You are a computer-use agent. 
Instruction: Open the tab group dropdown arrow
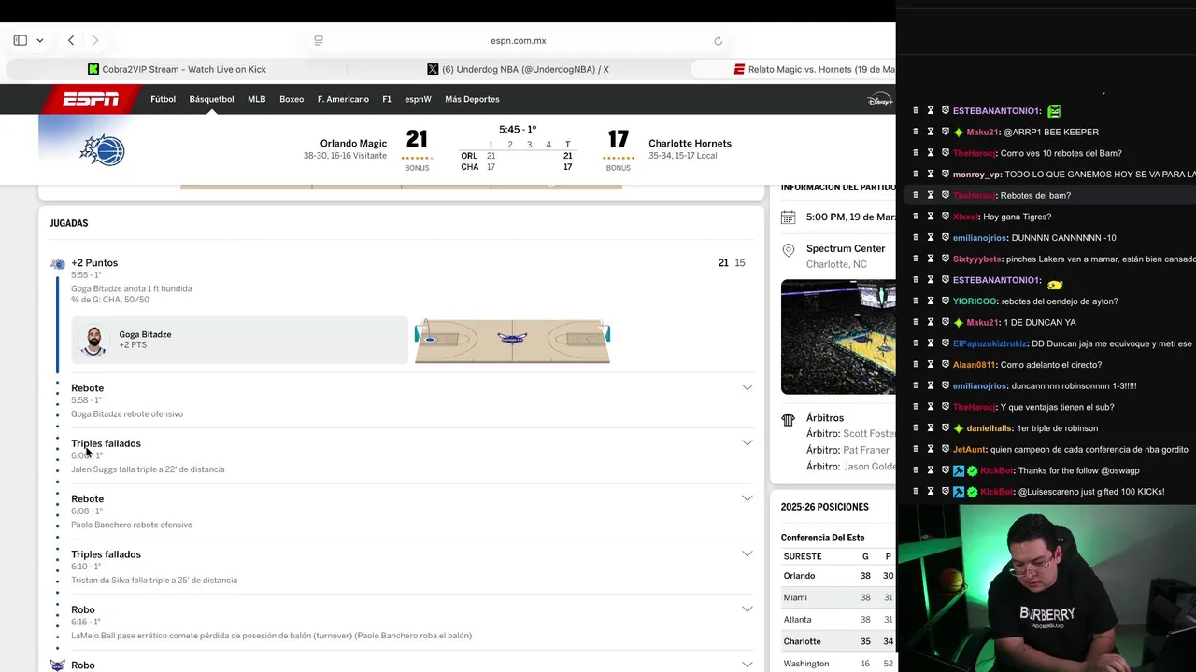(40, 40)
